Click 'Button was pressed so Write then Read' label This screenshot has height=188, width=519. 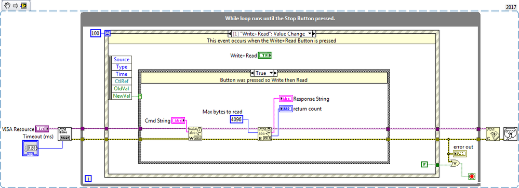point(264,80)
